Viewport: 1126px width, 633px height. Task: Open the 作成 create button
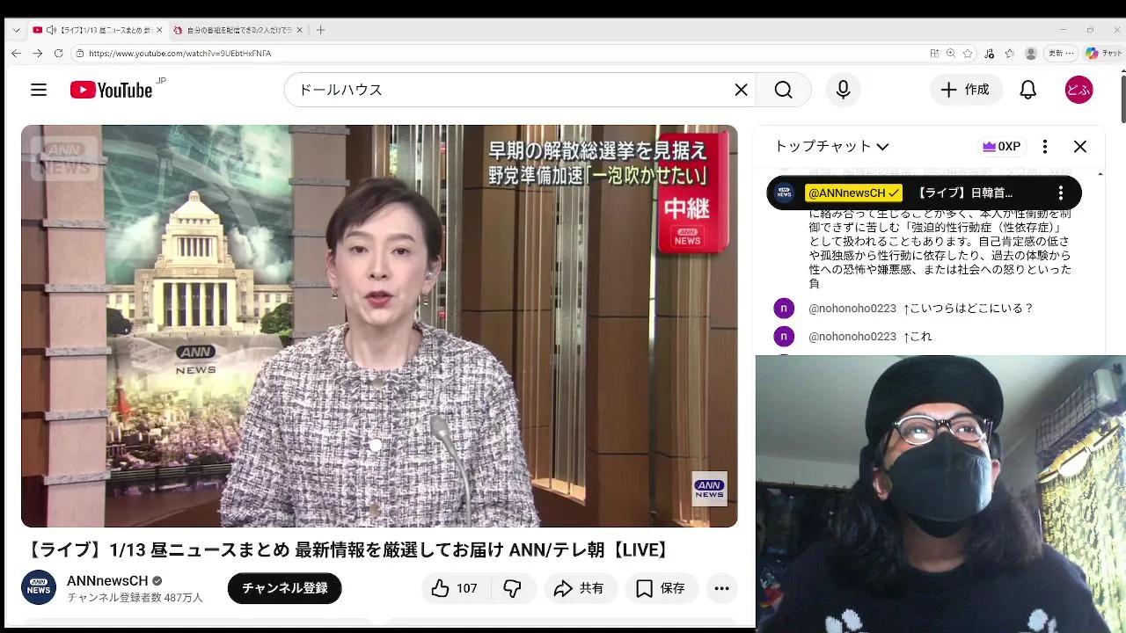coord(966,90)
